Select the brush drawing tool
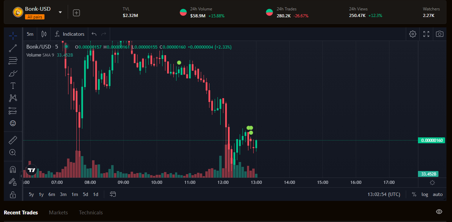The height and width of the screenshot is (222, 452). 13,73
